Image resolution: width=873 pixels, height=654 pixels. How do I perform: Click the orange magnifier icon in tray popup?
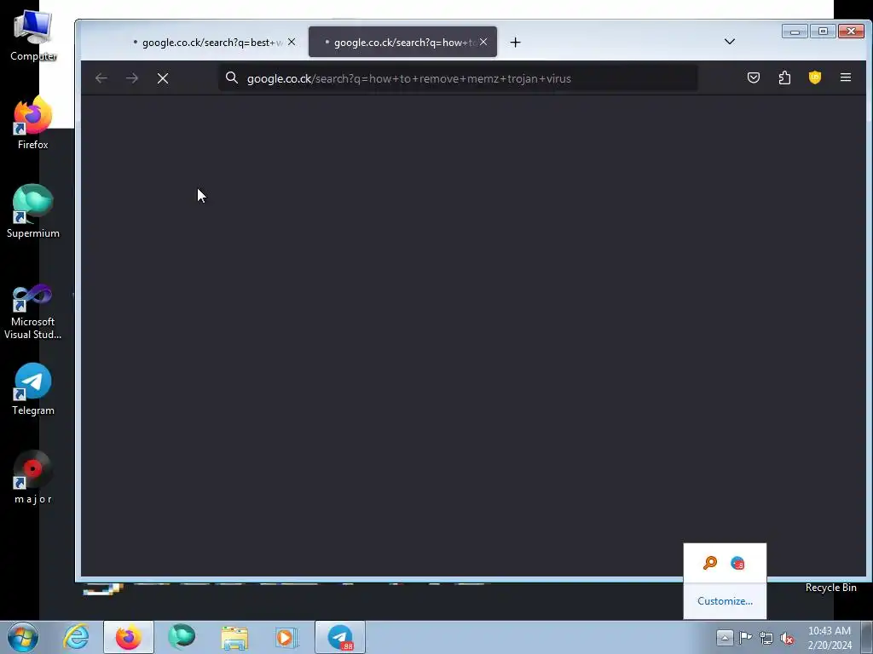point(710,564)
